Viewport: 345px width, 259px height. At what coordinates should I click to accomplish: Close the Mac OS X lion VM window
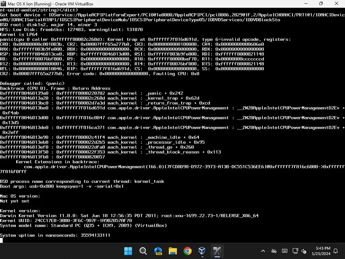pyautogui.click(x=337, y=4)
